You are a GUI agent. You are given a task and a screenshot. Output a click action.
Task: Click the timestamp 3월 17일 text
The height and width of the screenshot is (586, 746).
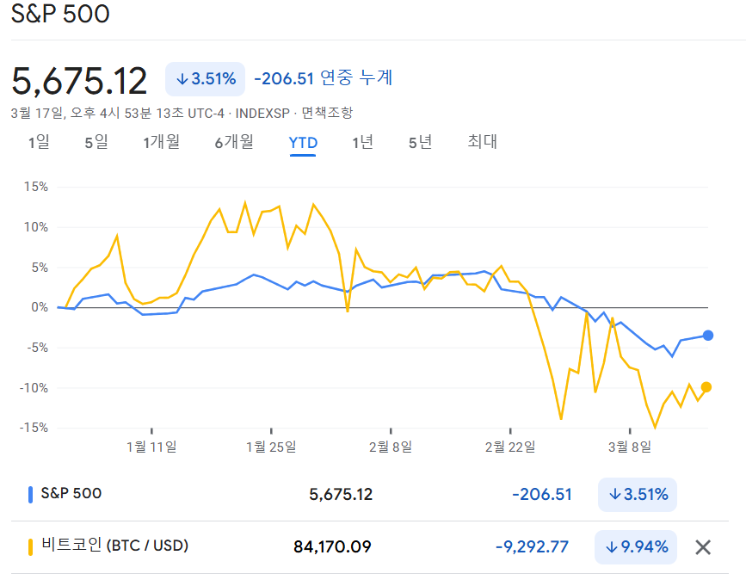click(x=37, y=114)
